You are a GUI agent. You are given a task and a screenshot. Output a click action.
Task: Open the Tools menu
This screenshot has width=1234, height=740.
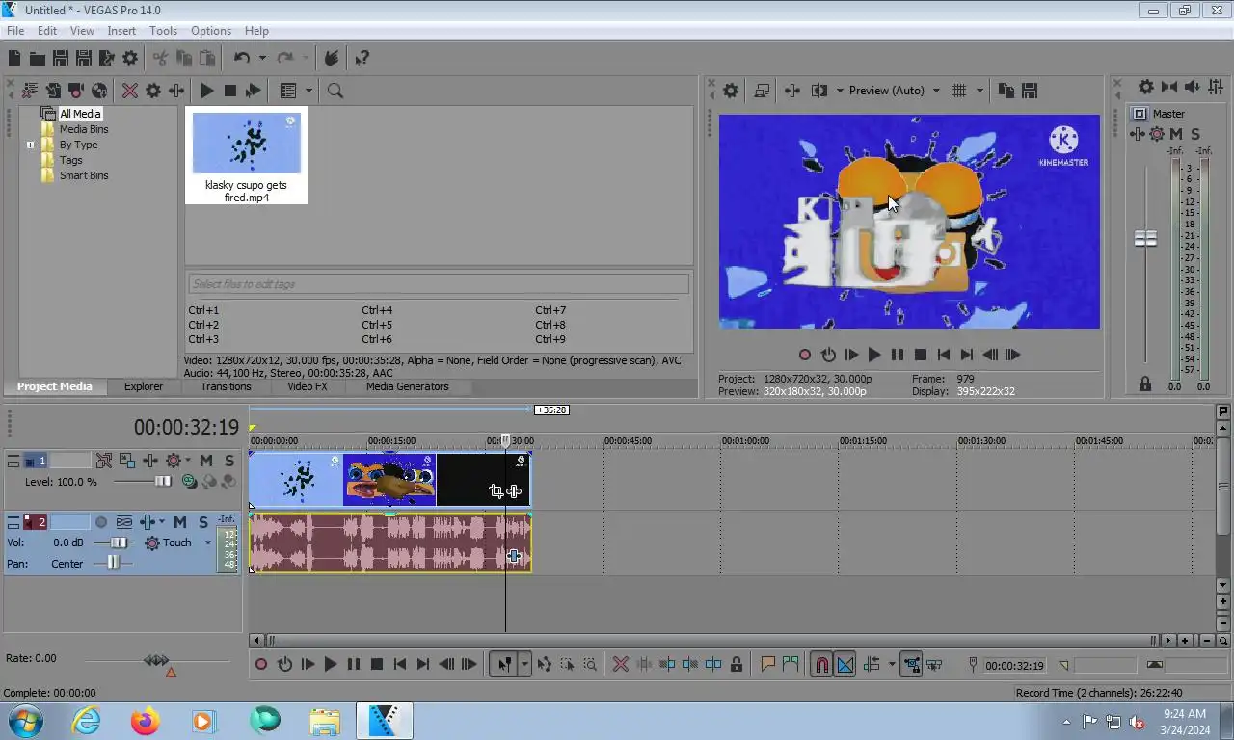pos(163,31)
